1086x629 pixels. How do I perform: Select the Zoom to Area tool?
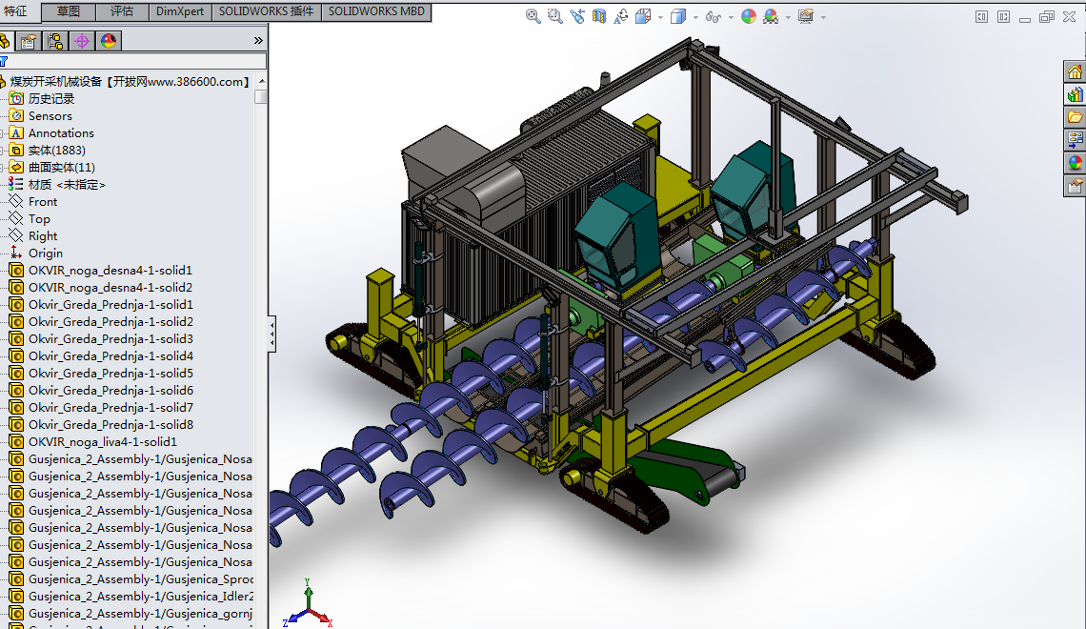555,16
